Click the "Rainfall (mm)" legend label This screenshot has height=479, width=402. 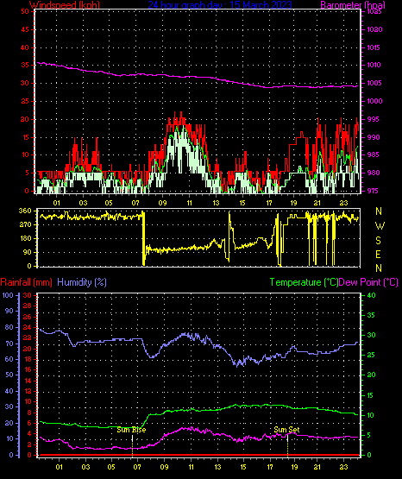point(26,282)
